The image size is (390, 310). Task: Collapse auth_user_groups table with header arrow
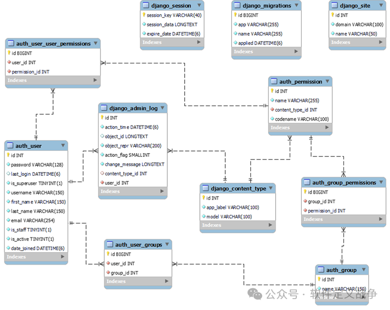(167, 244)
